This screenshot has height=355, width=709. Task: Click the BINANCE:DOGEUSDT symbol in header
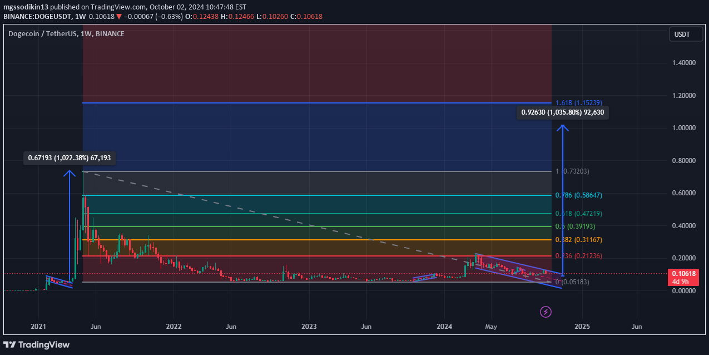[x=38, y=17]
